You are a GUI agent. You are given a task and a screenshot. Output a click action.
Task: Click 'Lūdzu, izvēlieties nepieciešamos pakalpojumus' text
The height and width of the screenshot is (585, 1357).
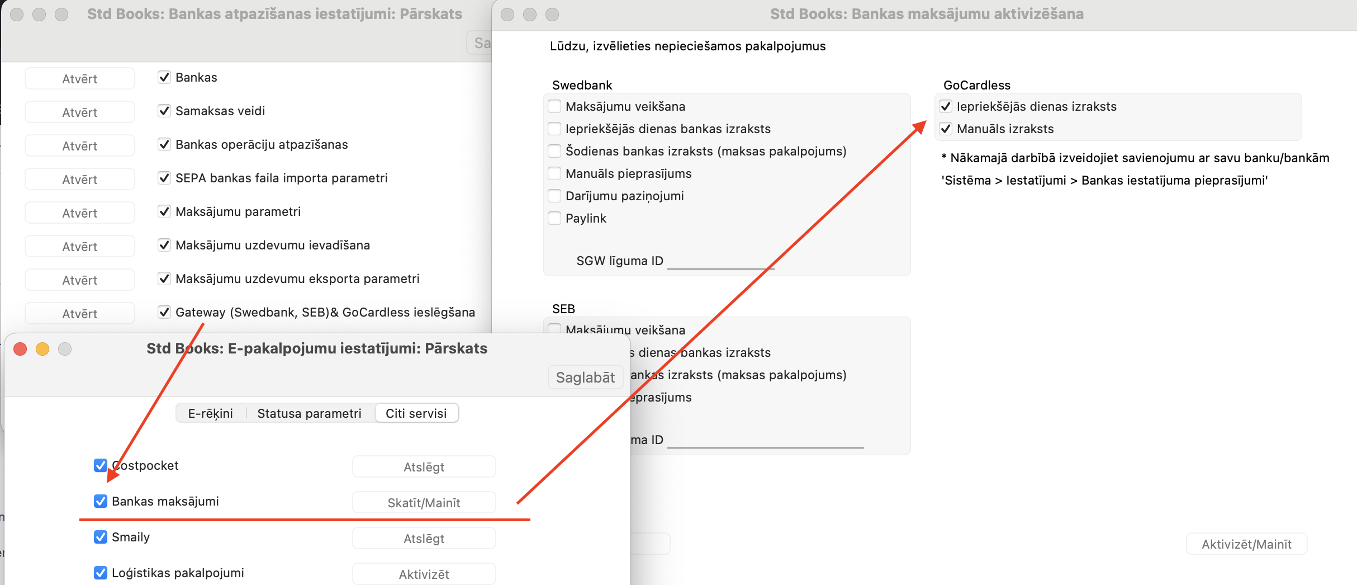pyautogui.click(x=687, y=46)
